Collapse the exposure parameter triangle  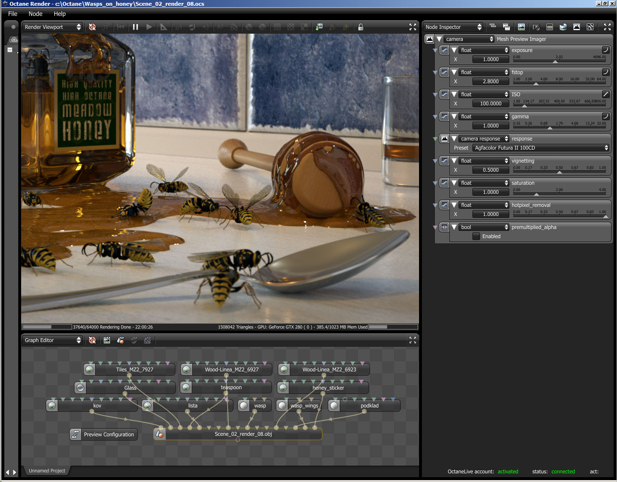(x=454, y=50)
